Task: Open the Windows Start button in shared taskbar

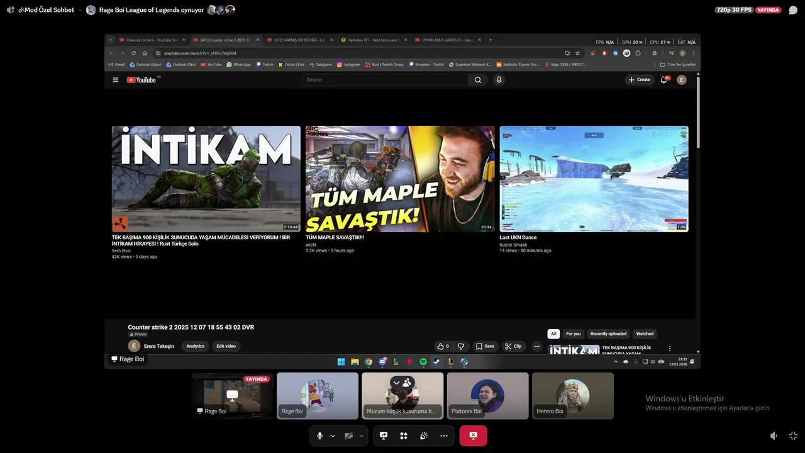Action: [341, 362]
